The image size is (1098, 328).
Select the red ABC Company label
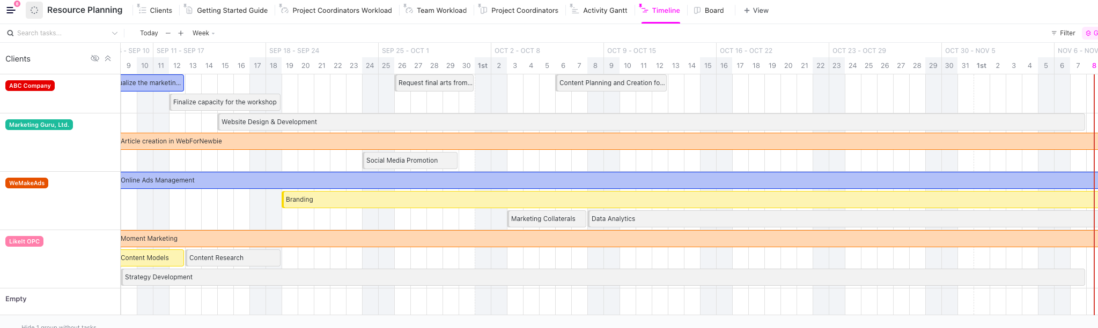[x=30, y=86]
